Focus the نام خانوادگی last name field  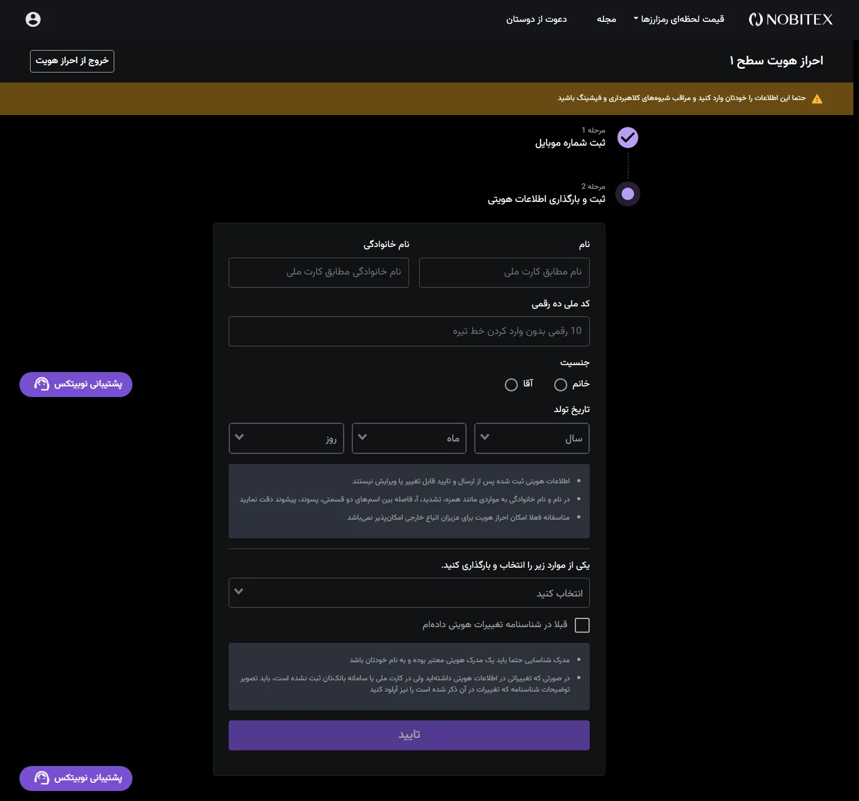(x=319, y=272)
